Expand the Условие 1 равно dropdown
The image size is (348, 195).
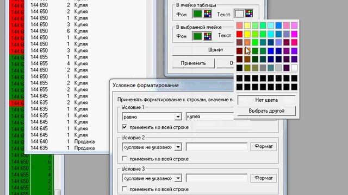tap(178, 117)
